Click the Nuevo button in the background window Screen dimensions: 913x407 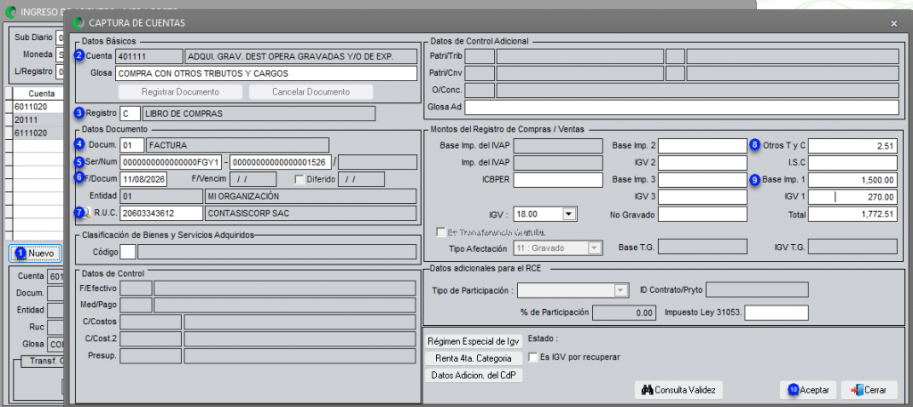pos(35,254)
